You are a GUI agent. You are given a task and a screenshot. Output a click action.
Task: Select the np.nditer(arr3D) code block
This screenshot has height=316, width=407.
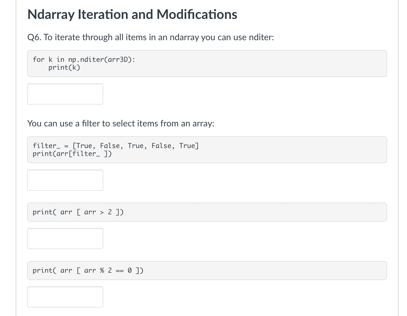[x=207, y=64]
